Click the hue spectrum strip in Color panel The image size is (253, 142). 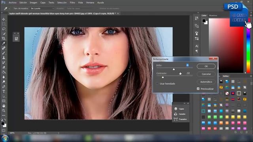click(x=248, y=46)
